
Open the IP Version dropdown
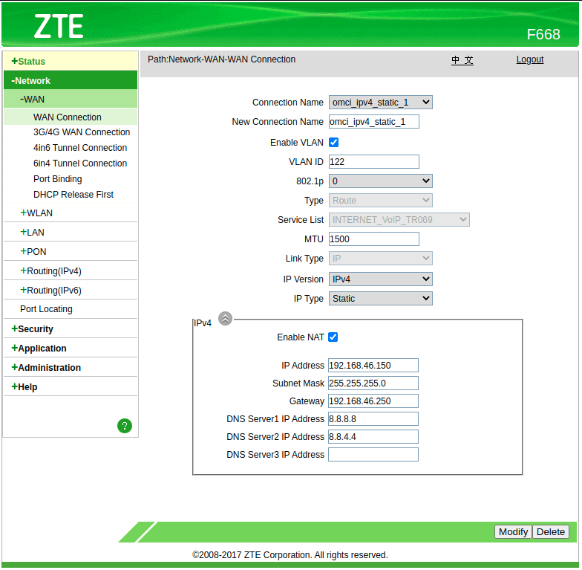click(380, 279)
